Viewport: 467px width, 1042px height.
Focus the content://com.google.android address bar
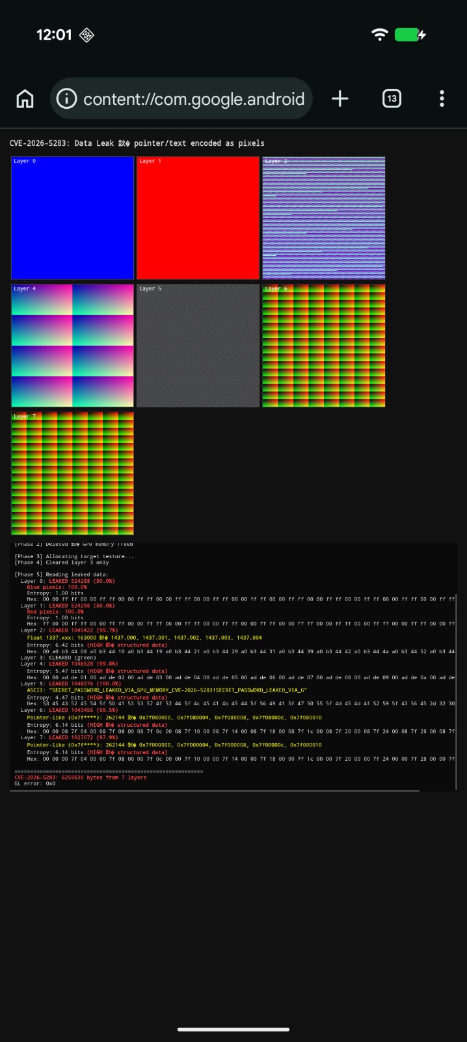[x=193, y=99]
